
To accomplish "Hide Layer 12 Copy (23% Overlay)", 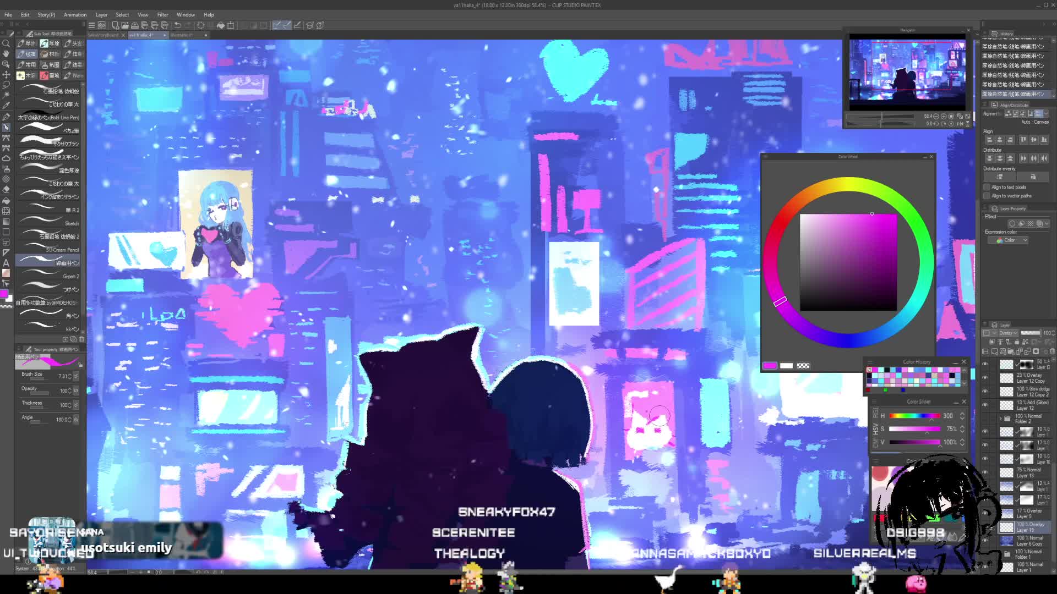I will point(985,378).
